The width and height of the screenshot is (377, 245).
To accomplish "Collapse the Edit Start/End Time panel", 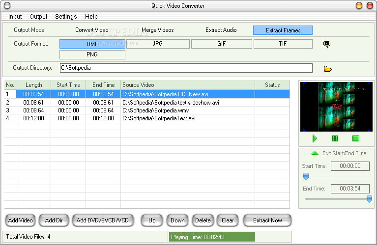I will pos(314,153).
